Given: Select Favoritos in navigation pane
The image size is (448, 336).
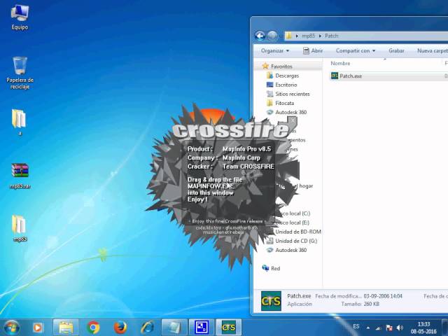Looking at the screenshot, I should [x=281, y=66].
